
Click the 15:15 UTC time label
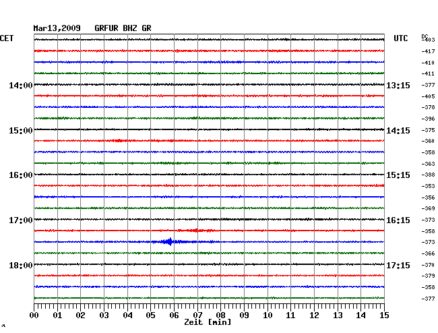[398, 175]
